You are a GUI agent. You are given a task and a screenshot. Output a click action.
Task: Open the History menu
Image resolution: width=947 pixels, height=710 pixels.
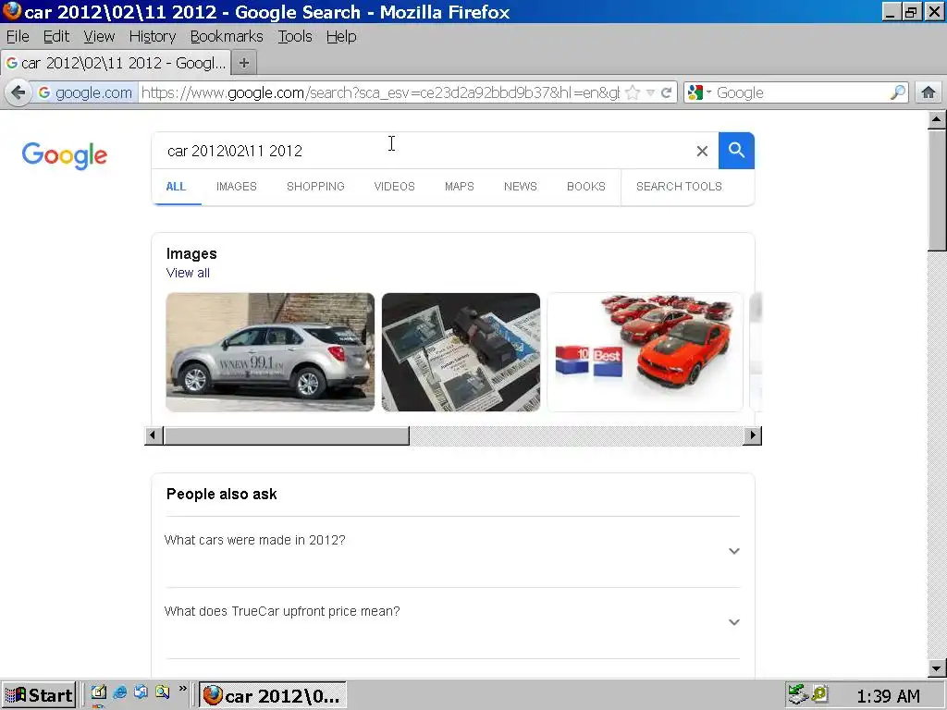(x=153, y=36)
